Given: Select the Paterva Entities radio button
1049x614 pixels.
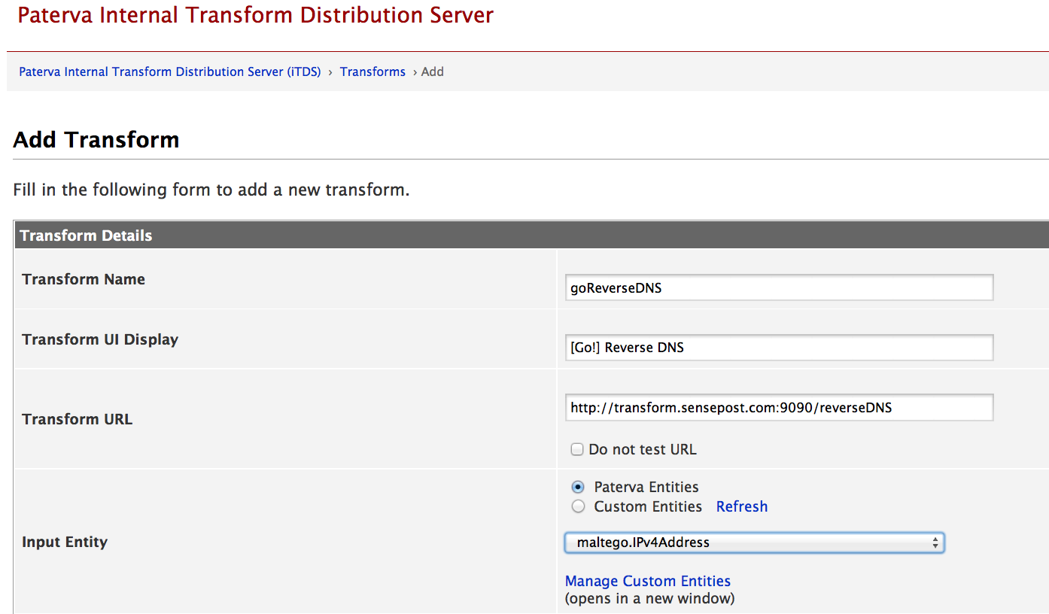Looking at the screenshot, I should click(578, 487).
